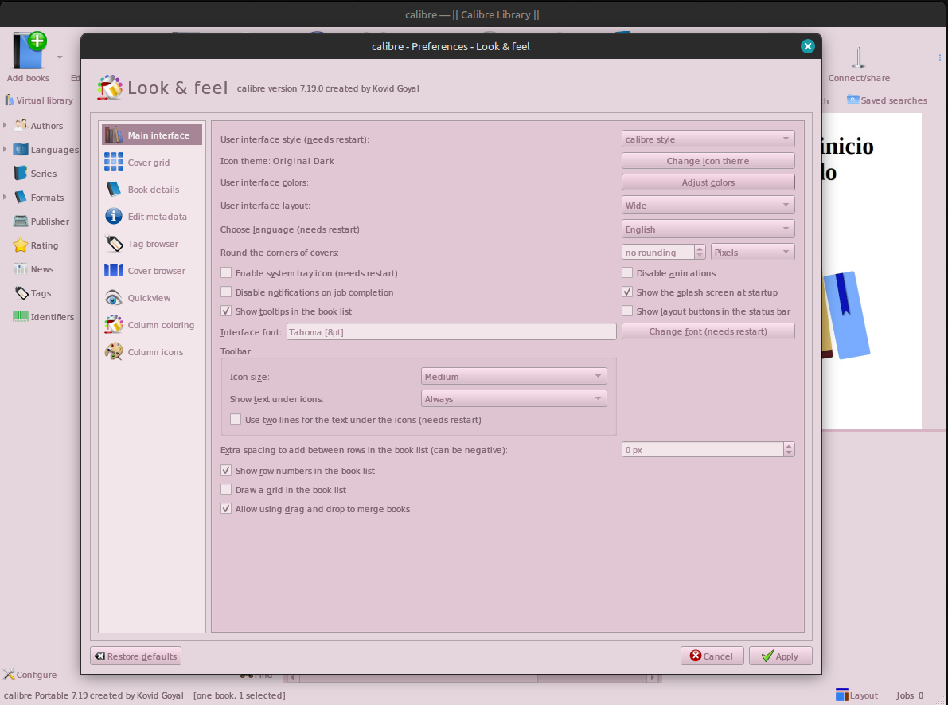
Task: Click the Add books icon in main window
Action: [29, 51]
